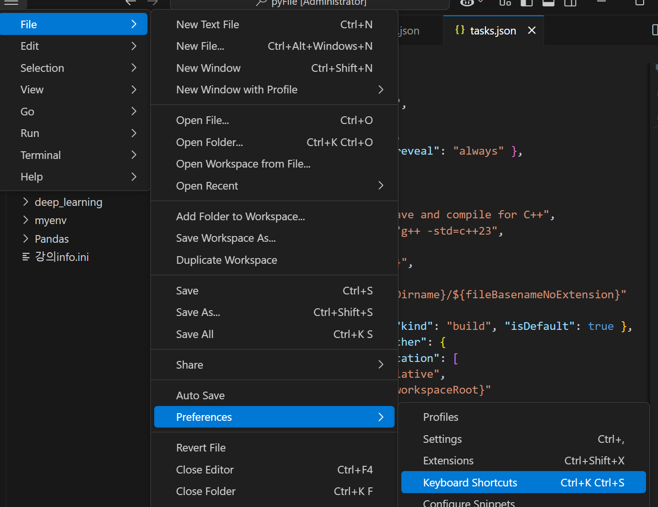The height and width of the screenshot is (507, 658).
Task: Open the Edit menu
Action: coord(74,46)
